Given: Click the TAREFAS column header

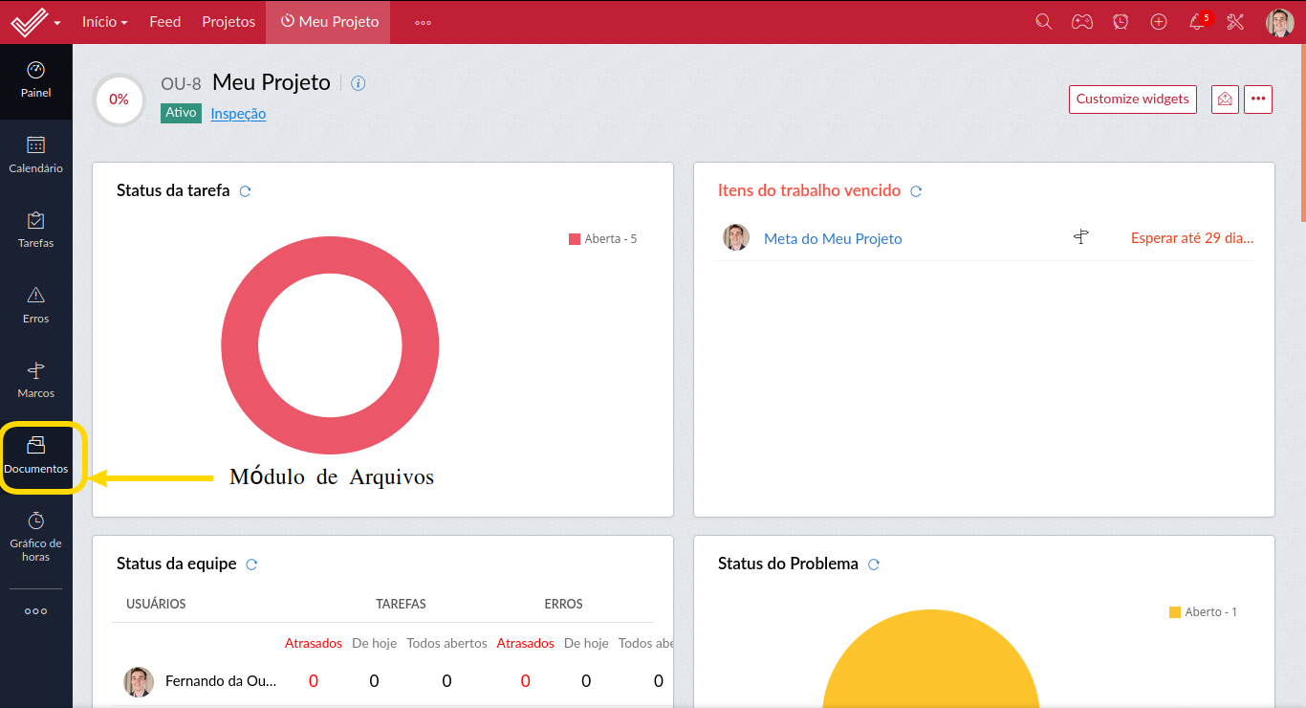Looking at the screenshot, I should pos(401,604).
